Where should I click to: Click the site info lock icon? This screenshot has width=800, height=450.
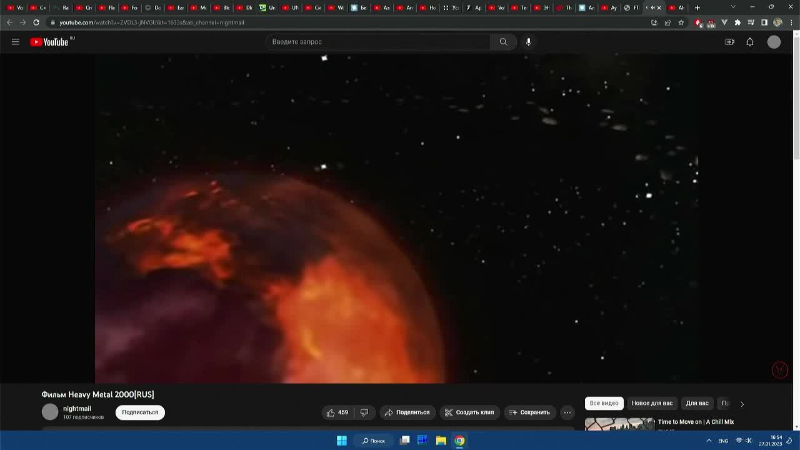(53, 22)
